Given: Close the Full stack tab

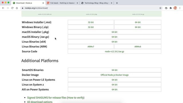Looking at the screenshot, I should pos(77,3).
